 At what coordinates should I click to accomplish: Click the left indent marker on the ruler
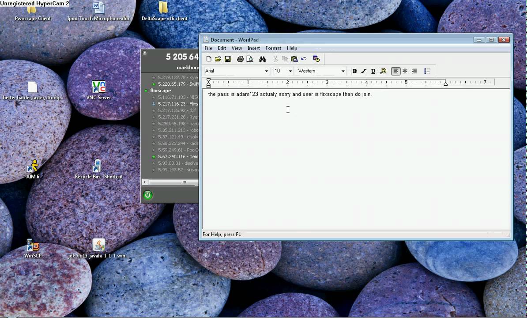[x=208, y=83]
